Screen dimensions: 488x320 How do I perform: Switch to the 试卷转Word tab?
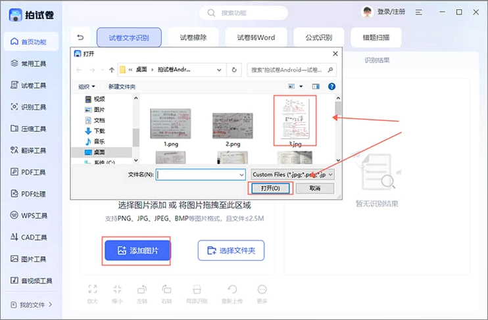click(256, 37)
